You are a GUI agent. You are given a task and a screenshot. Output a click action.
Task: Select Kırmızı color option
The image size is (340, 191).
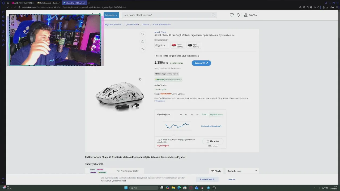[177, 45]
